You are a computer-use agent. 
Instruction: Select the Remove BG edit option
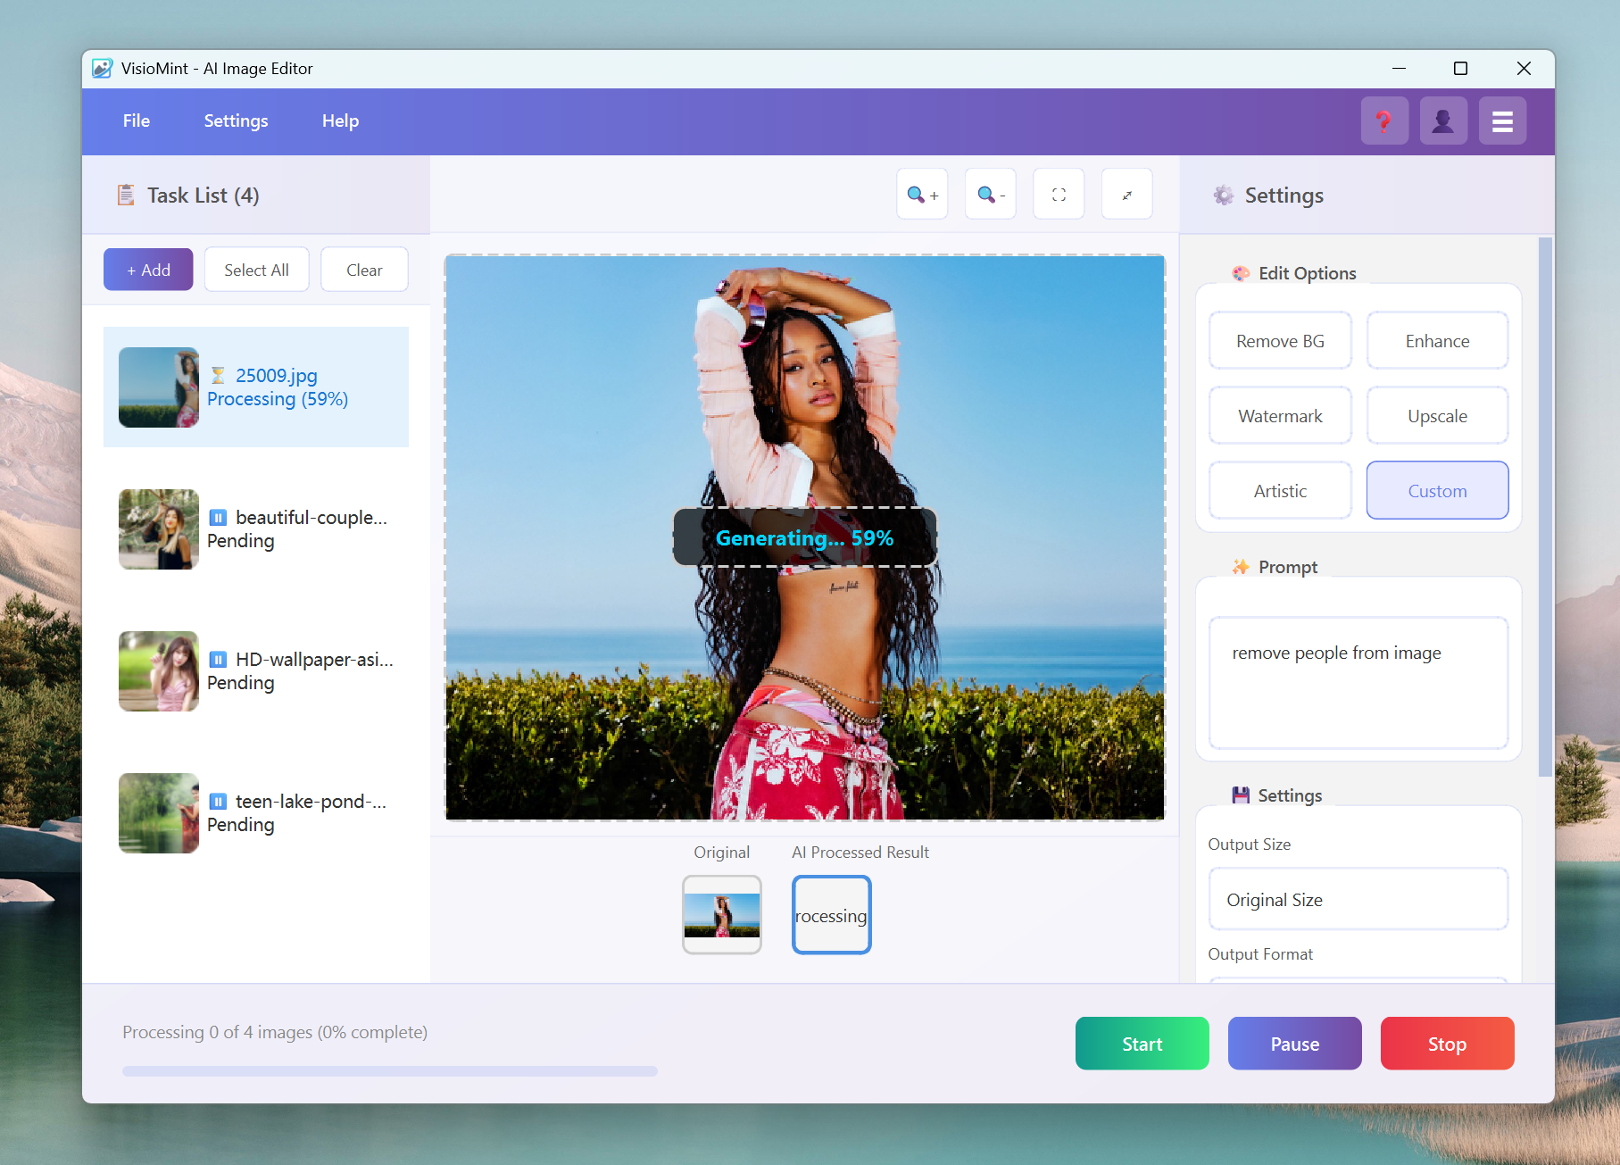(1279, 341)
